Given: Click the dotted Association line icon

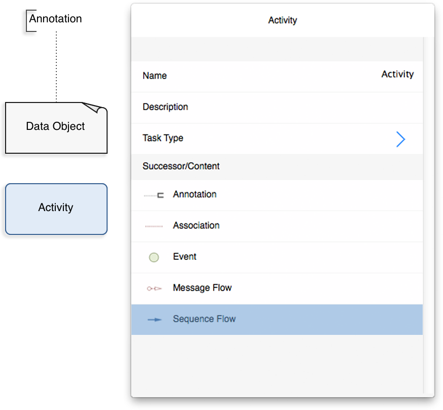Looking at the screenshot, I should pyautogui.click(x=154, y=226).
